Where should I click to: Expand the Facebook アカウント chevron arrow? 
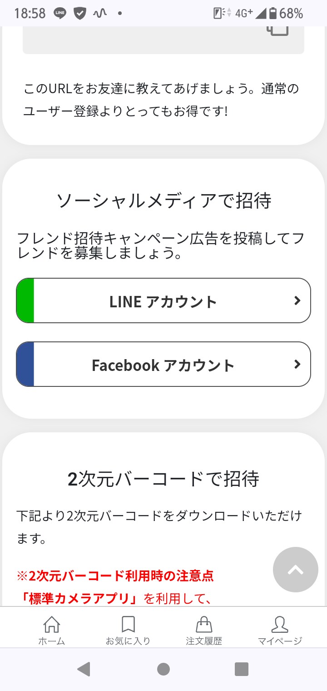[297, 364]
